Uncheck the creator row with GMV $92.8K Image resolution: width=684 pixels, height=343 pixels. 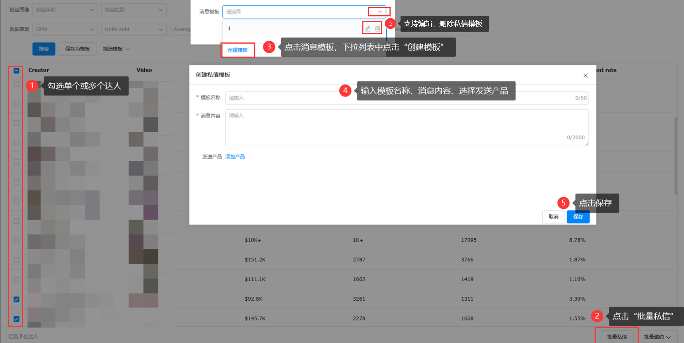click(16, 299)
